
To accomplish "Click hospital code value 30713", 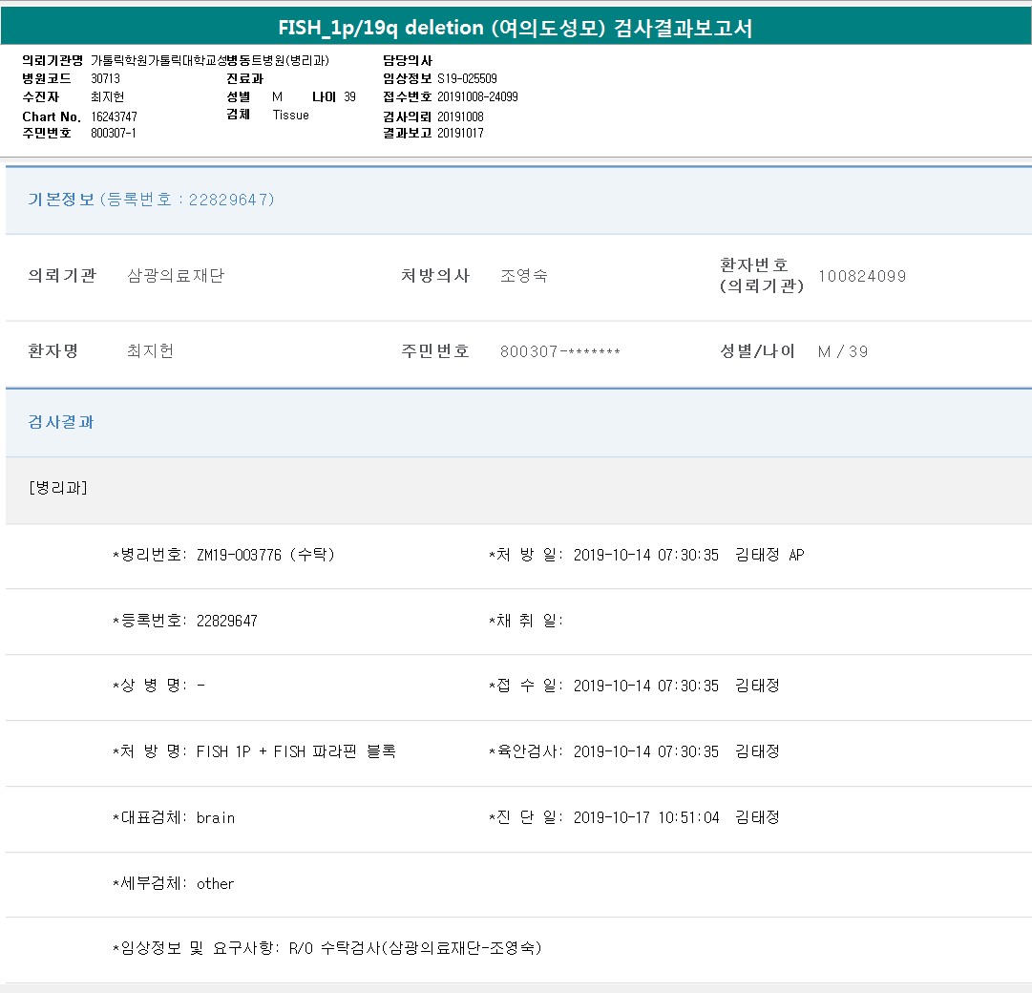I will pyautogui.click(x=105, y=79).
